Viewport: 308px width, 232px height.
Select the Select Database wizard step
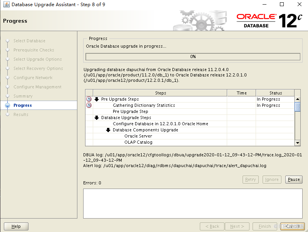(30, 41)
